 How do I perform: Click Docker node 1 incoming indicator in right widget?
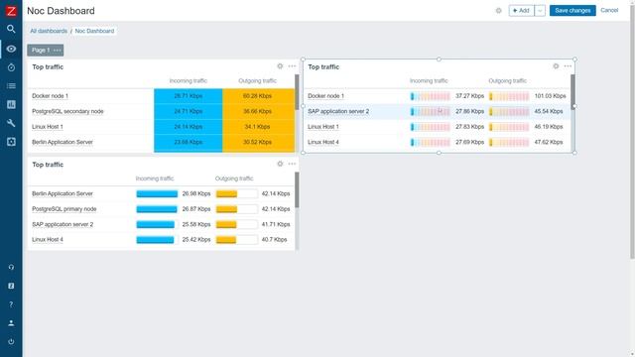click(x=430, y=96)
